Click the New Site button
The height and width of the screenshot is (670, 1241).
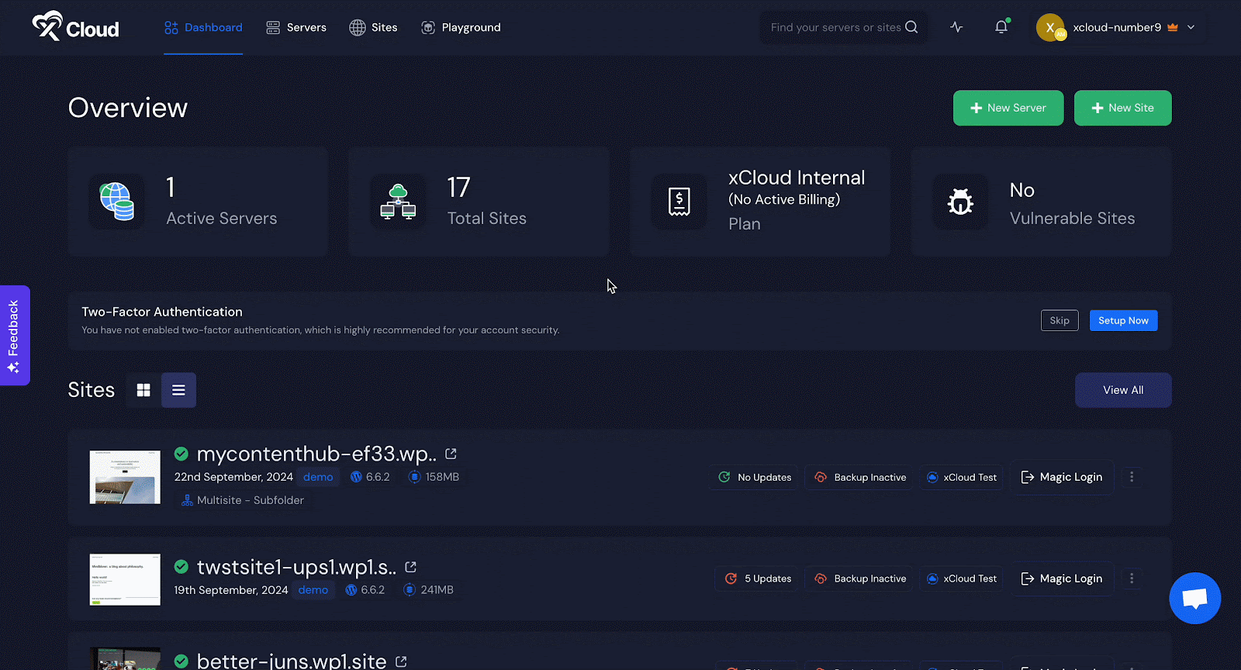tap(1122, 108)
